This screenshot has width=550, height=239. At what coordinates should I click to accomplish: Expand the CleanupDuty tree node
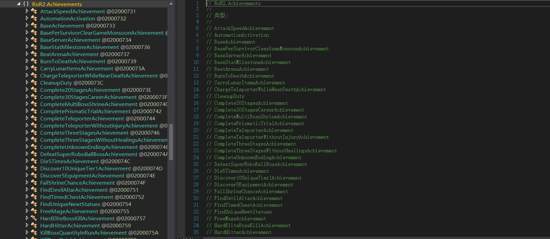pyautogui.click(x=27, y=82)
